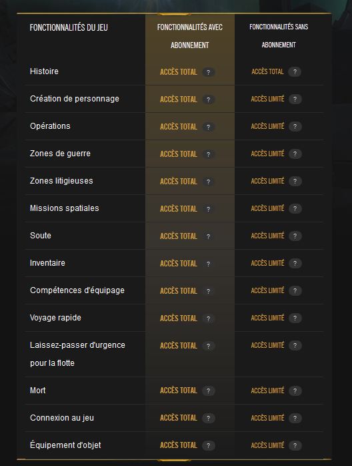Show subscriber info tooltip for Opérations
The height and width of the screenshot is (466, 352).
point(209,127)
